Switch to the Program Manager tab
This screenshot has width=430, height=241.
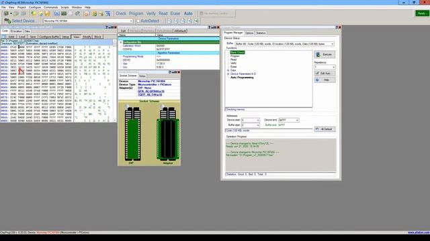pos(233,33)
